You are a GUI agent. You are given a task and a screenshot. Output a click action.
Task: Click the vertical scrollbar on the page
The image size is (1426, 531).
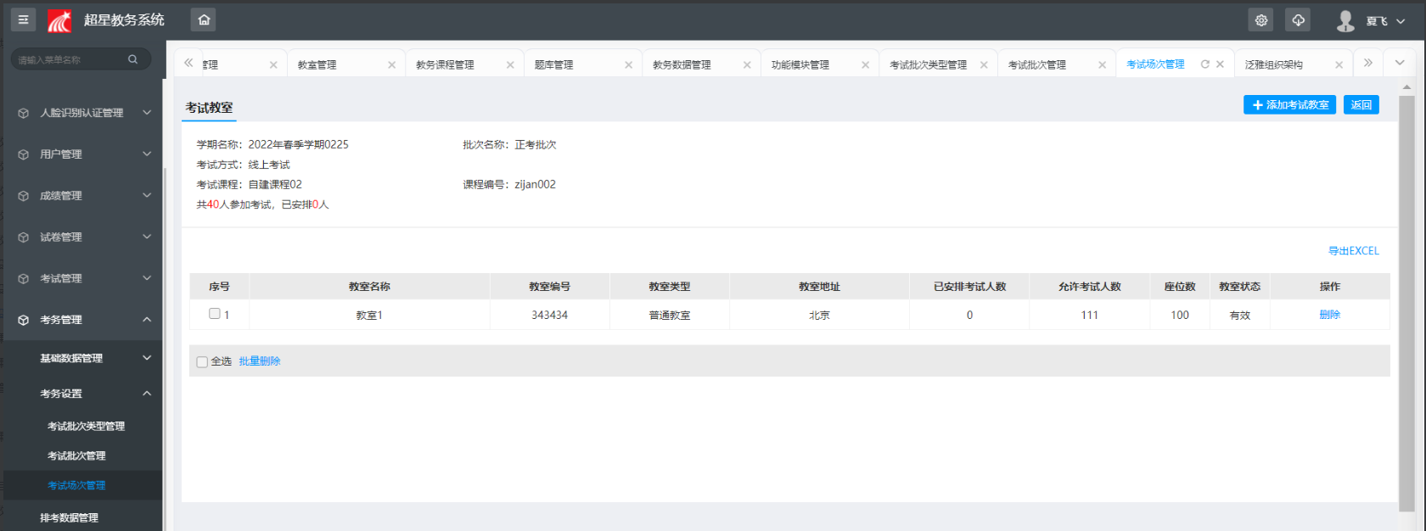[x=1406, y=303]
